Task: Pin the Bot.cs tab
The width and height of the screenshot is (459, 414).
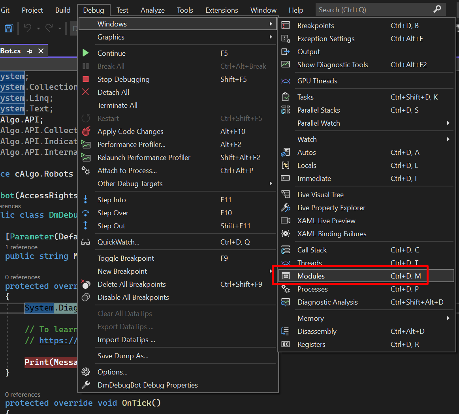Action: coord(30,51)
